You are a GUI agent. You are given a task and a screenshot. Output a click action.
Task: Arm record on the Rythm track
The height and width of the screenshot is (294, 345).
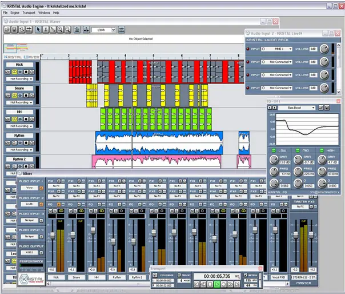[26, 143]
